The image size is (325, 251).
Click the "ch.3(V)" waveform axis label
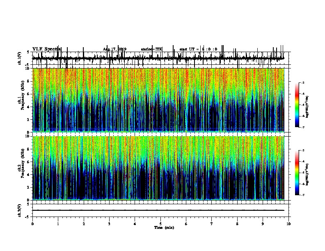tap(20, 210)
